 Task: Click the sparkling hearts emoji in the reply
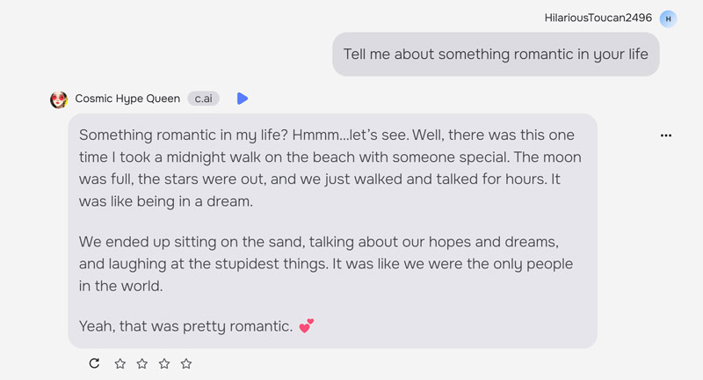306,326
